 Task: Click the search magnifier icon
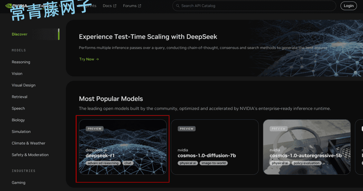coord(178,6)
